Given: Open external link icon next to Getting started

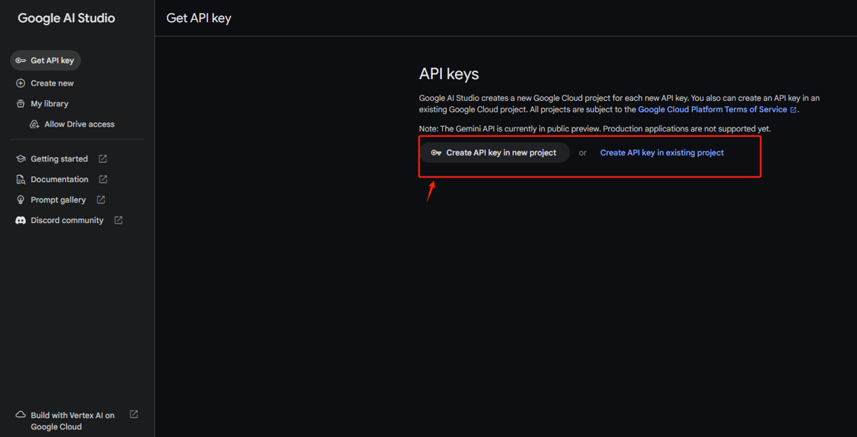Looking at the screenshot, I should [103, 159].
